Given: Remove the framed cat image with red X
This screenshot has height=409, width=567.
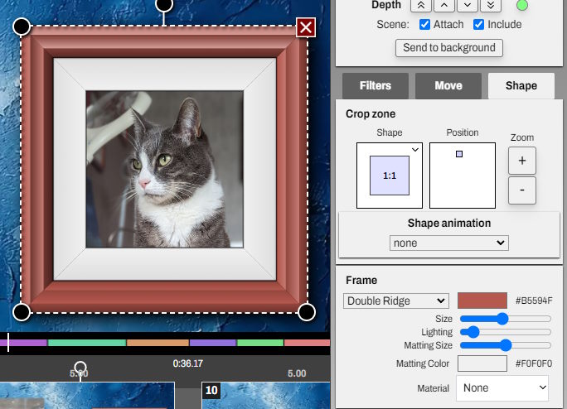Looking at the screenshot, I should point(306,28).
